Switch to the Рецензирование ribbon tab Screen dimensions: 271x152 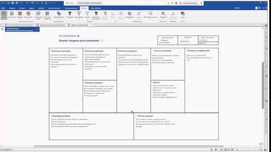click(71, 8)
